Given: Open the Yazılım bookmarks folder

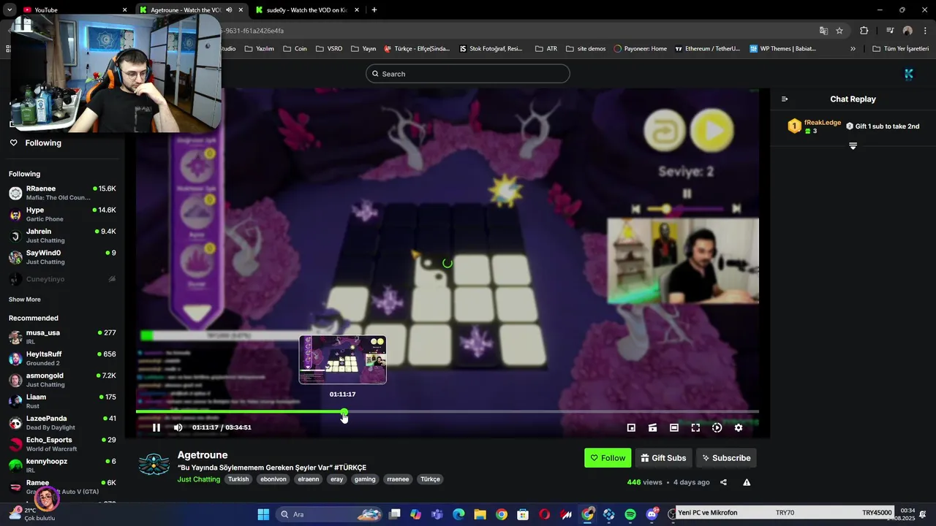Looking at the screenshot, I should (259, 49).
